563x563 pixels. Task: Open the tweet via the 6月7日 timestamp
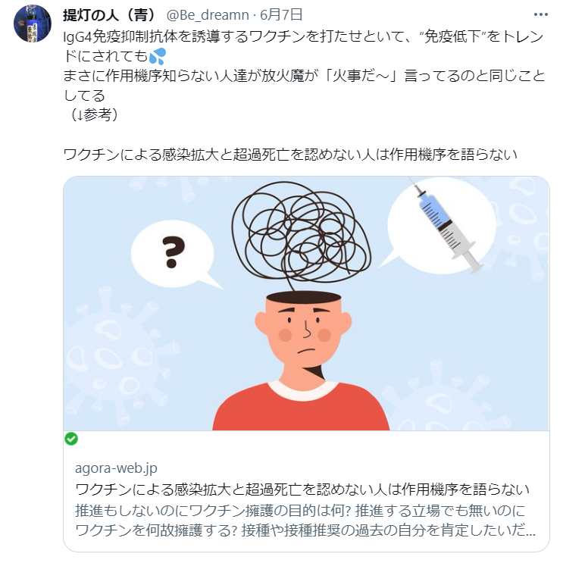coord(281,15)
